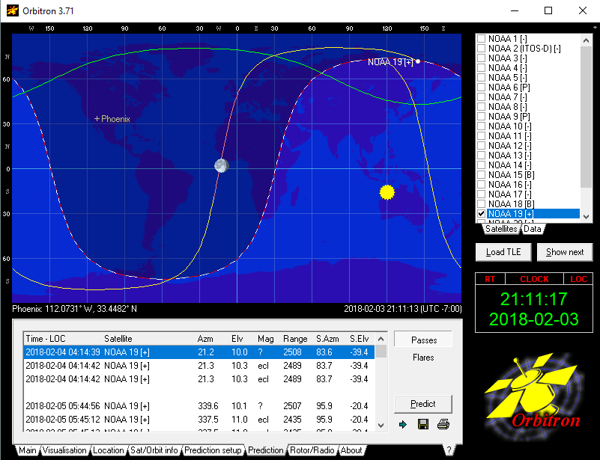Tick the NOAA 9 [P] checkbox
This screenshot has width=600, height=460.
tap(482, 116)
